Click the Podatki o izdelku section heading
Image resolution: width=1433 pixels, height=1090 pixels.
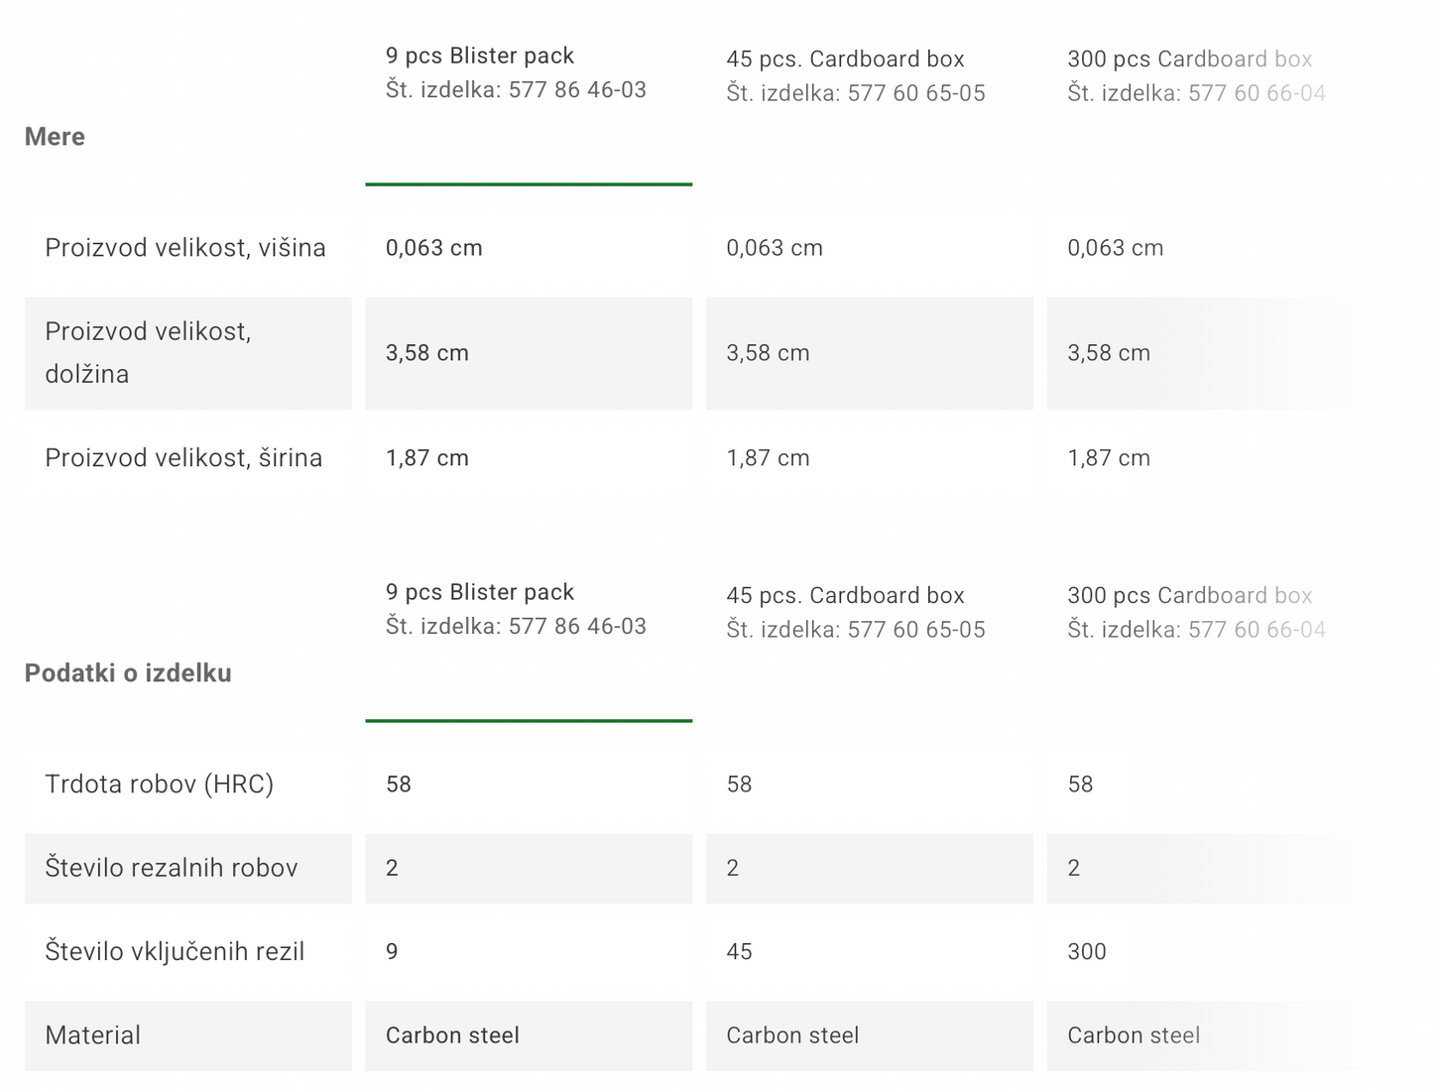click(128, 673)
